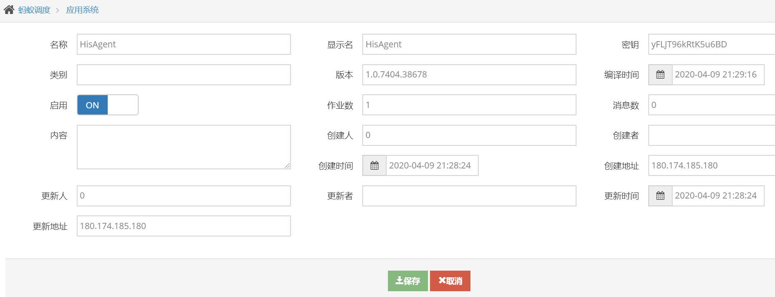Click the red 取消 button
Image resolution: width=775 pixels, height=297 pixels.
450,281
